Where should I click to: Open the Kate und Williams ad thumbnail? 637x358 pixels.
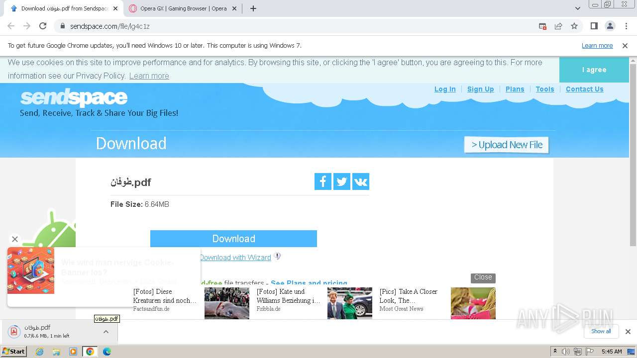pos(350,303)
